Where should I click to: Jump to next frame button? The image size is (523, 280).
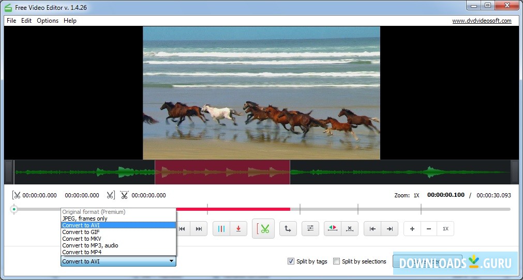pos(199,229)
